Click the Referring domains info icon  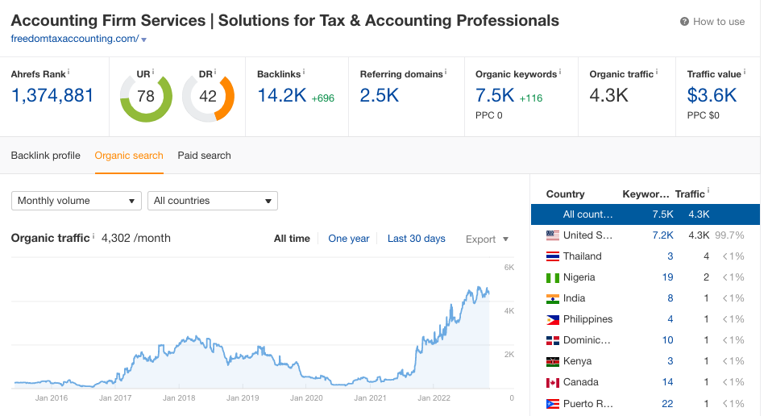(x=446, y=72)
